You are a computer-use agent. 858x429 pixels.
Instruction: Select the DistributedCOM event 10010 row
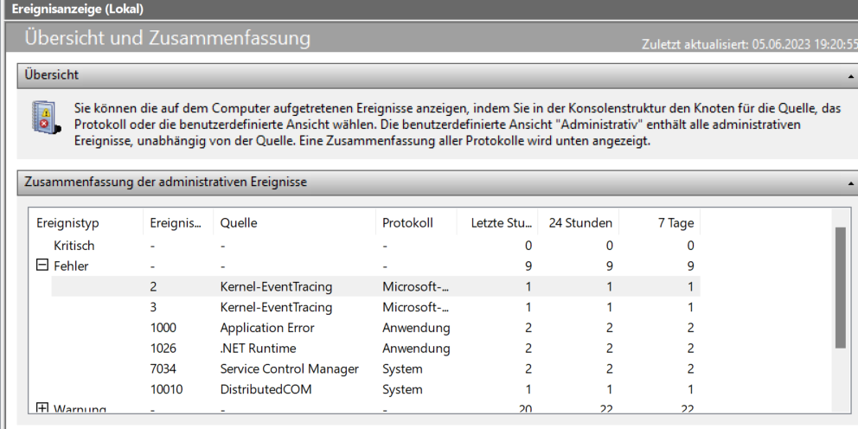[x=264, y=390]
